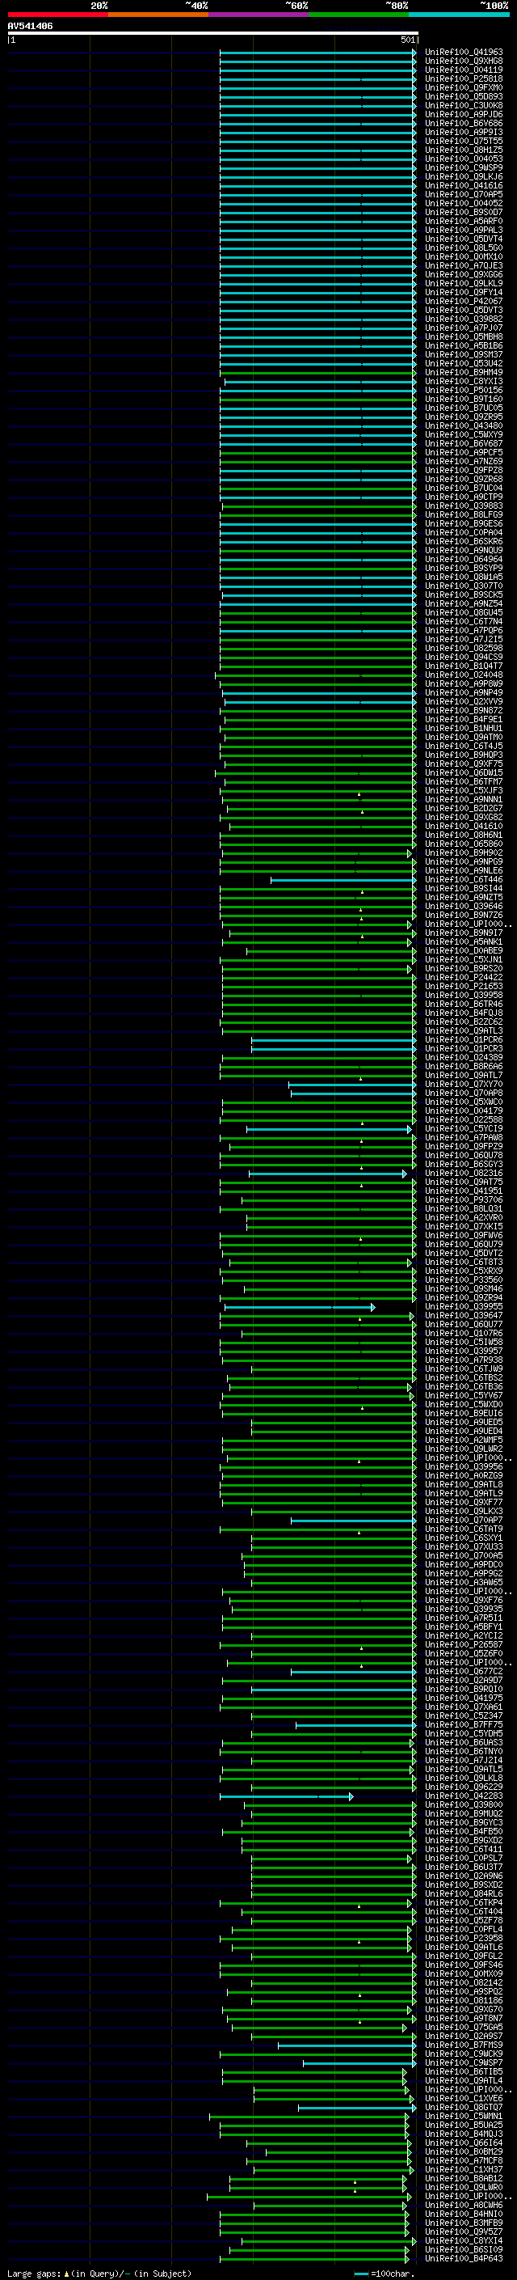Click the purple ~60% identity legend bar

coord(259,15)
